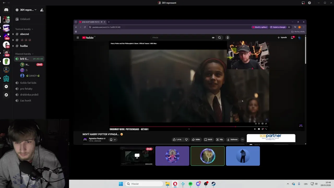Screen dimensions: 334x188
Task: Open Opera browser from taskbar
Action: click(175, 184)
